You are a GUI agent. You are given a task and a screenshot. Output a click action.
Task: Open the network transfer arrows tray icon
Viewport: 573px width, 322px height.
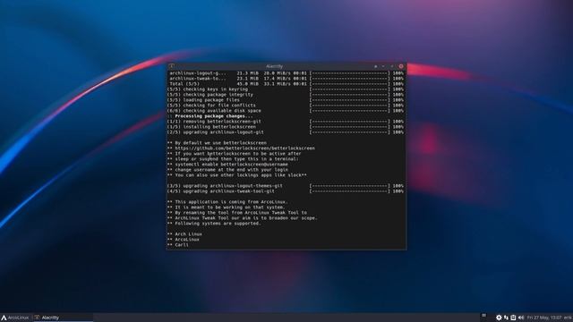[x=506, y=318]
